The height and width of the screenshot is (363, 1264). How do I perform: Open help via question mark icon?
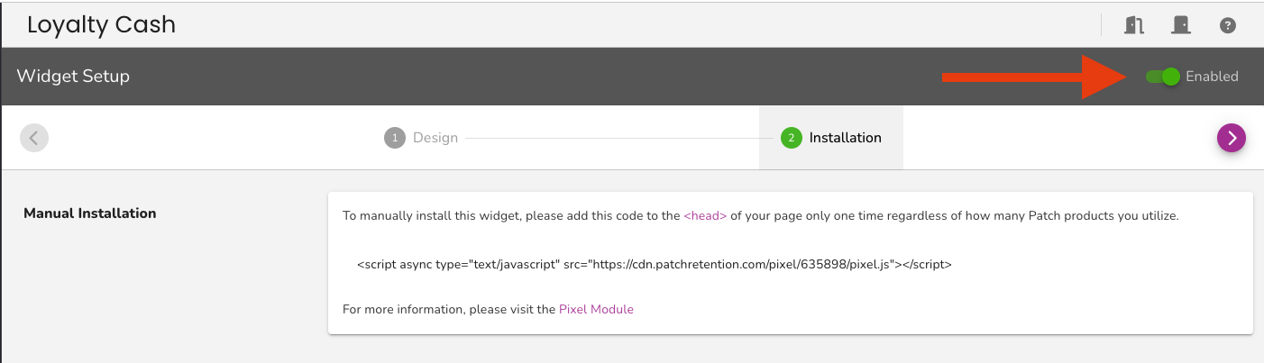tap(1227, 25)
